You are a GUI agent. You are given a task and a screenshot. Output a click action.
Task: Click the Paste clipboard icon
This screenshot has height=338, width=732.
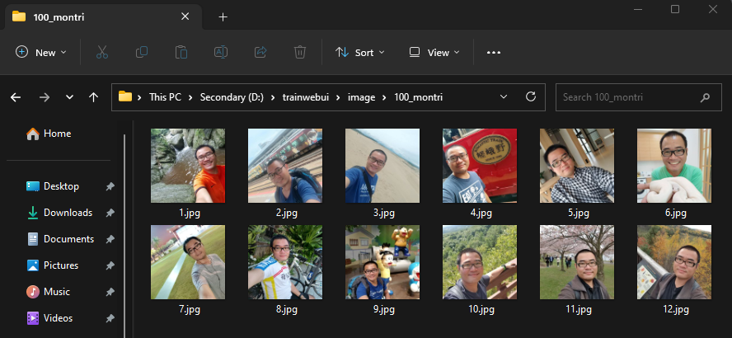point(181,52)
